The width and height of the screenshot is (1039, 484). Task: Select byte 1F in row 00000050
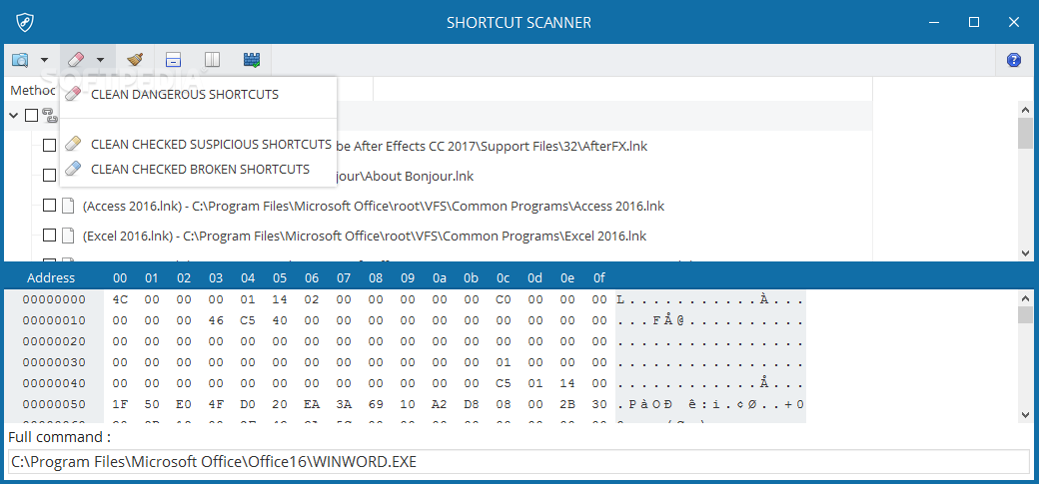[120, 404]
